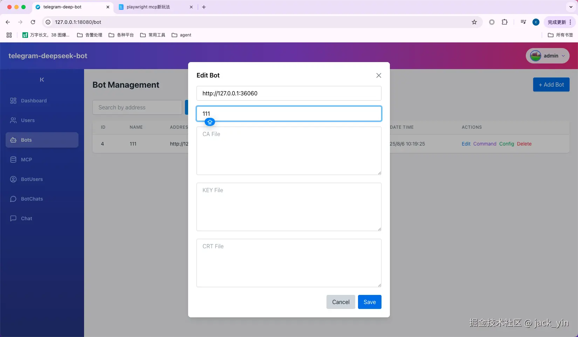The height and width of the screenshot is (337, 578).
Task: Select Bots in the sidebar
Action: (x=42, y=140)
